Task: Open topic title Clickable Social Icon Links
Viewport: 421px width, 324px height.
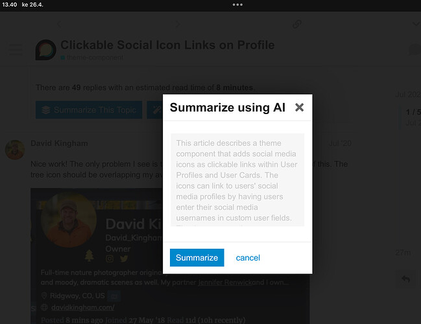Action: [167, 45]
